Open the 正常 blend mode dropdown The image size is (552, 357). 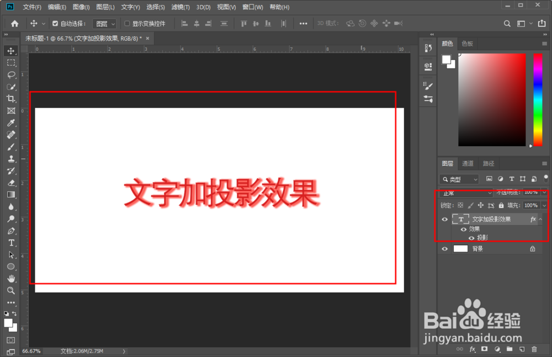(x=466, y=193)
